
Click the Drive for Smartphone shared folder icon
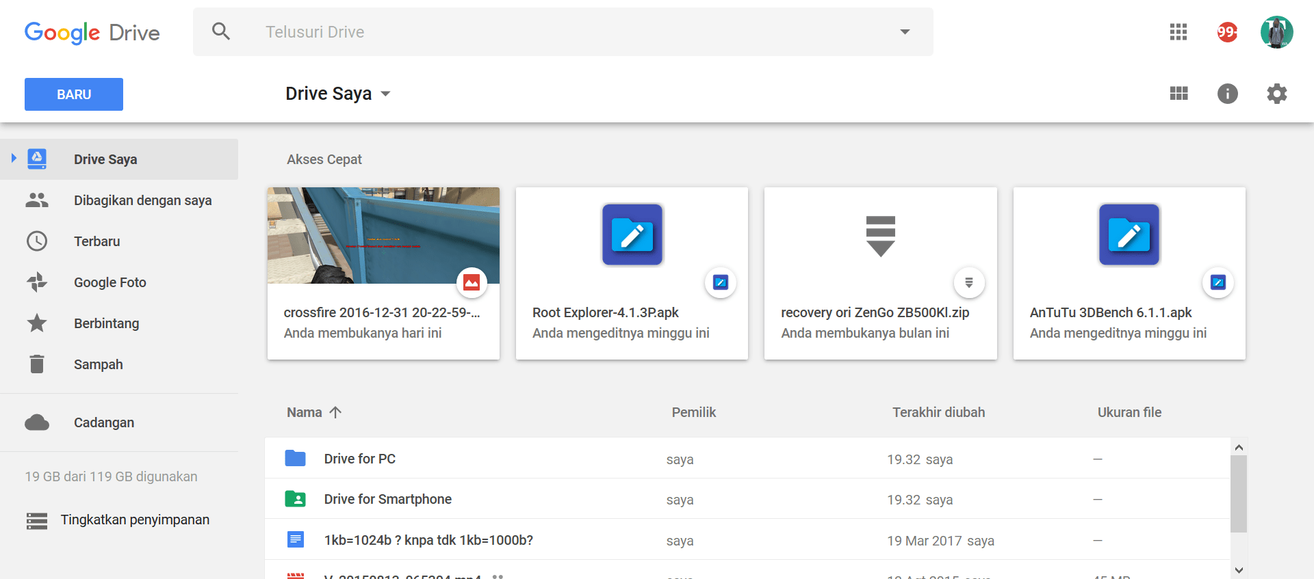click(x=295, y=499)
